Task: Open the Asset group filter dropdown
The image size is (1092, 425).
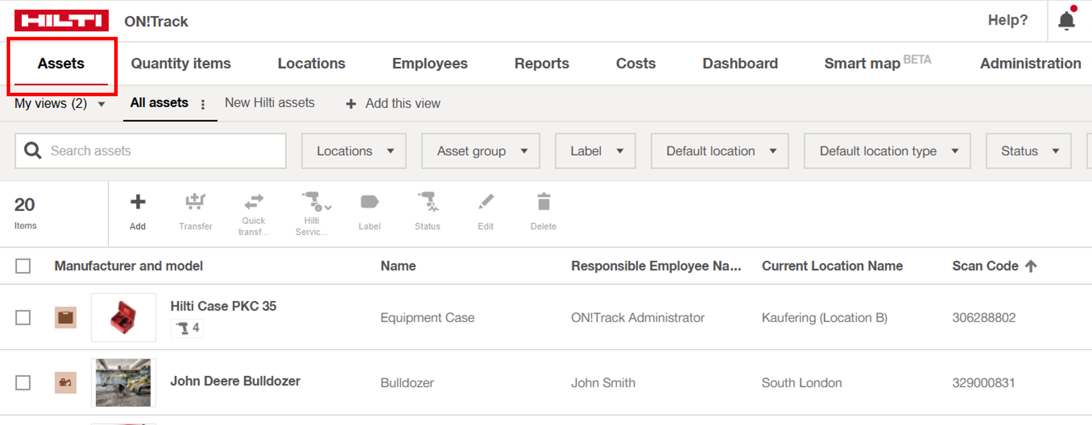Action: [x=481, y=151]
